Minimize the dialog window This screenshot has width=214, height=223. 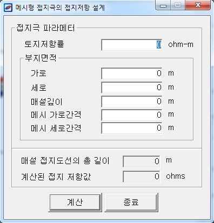point(163,5)
